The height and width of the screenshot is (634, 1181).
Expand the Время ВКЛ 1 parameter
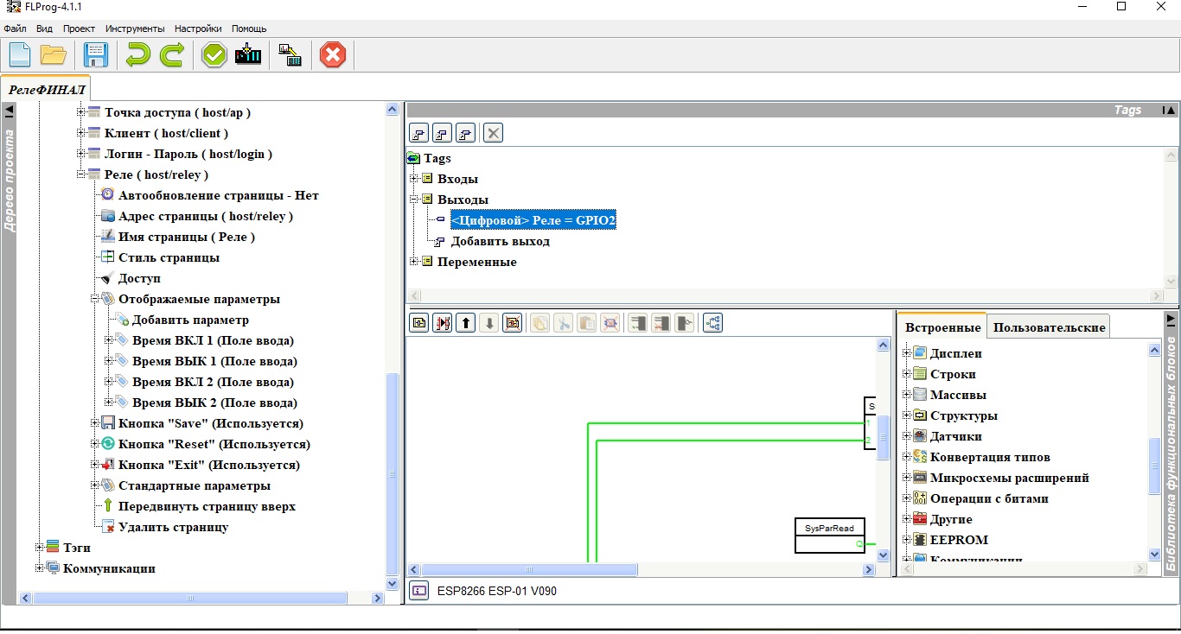pos(110,340)
